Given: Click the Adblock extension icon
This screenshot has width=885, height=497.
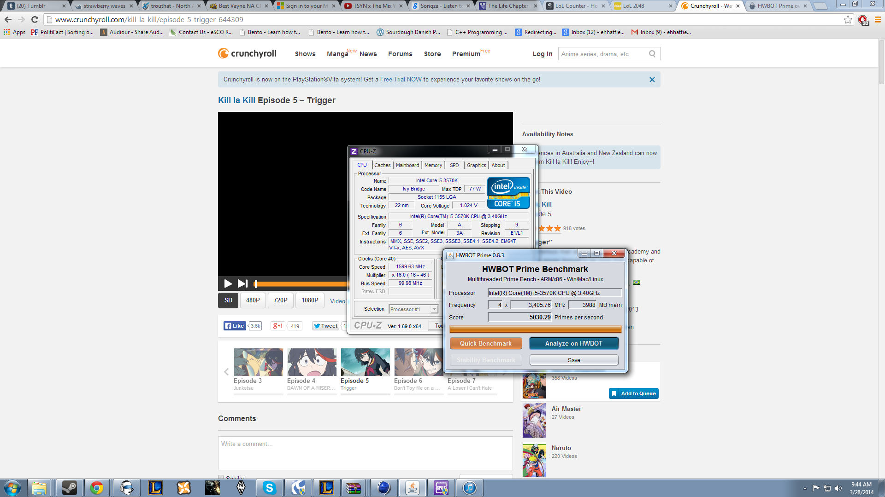Looking at the screenshot, I should 863,20.
